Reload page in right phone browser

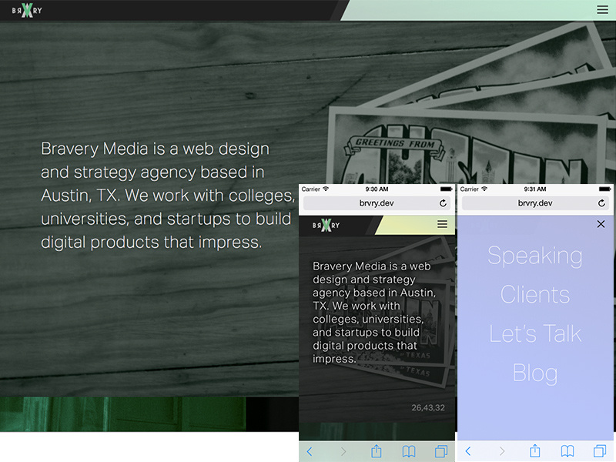click(601, 203)
